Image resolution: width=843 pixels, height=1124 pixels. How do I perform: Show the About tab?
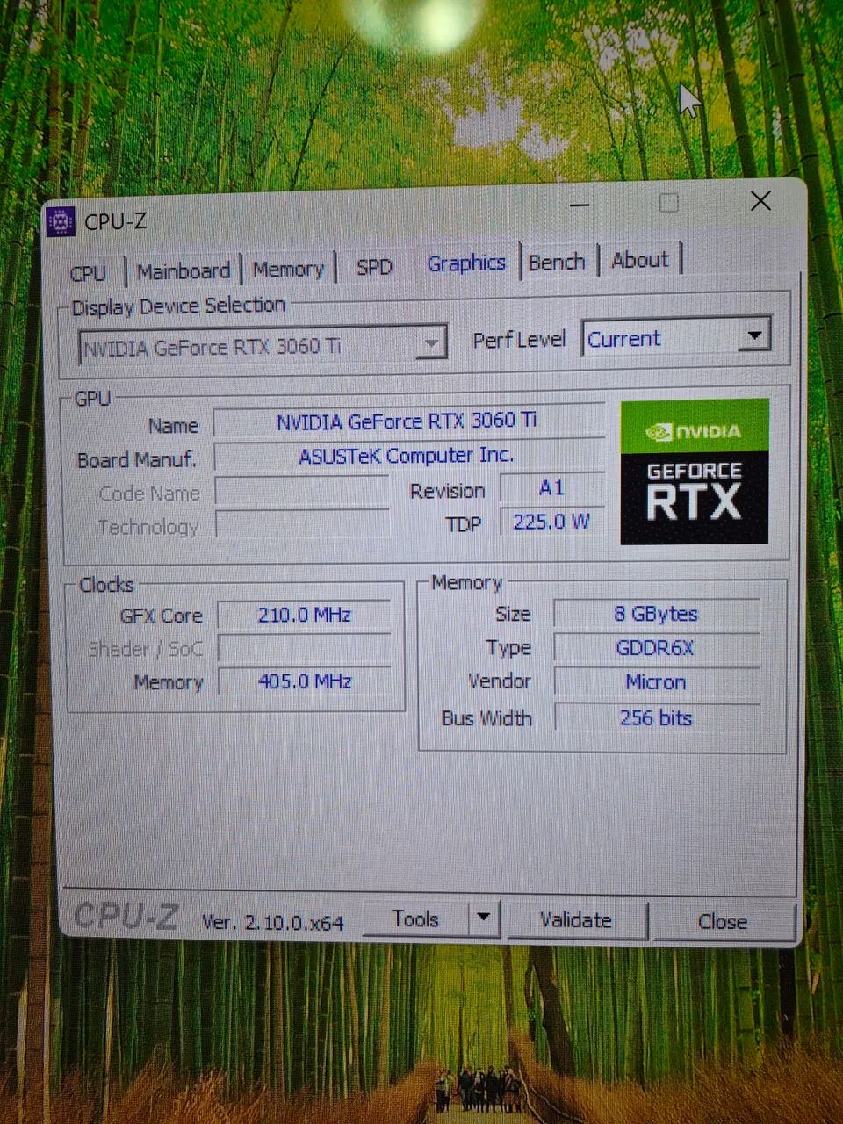[640, 260]
